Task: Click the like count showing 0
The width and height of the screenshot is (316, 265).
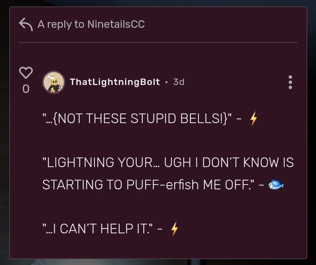Action: (x=26, y=89)
